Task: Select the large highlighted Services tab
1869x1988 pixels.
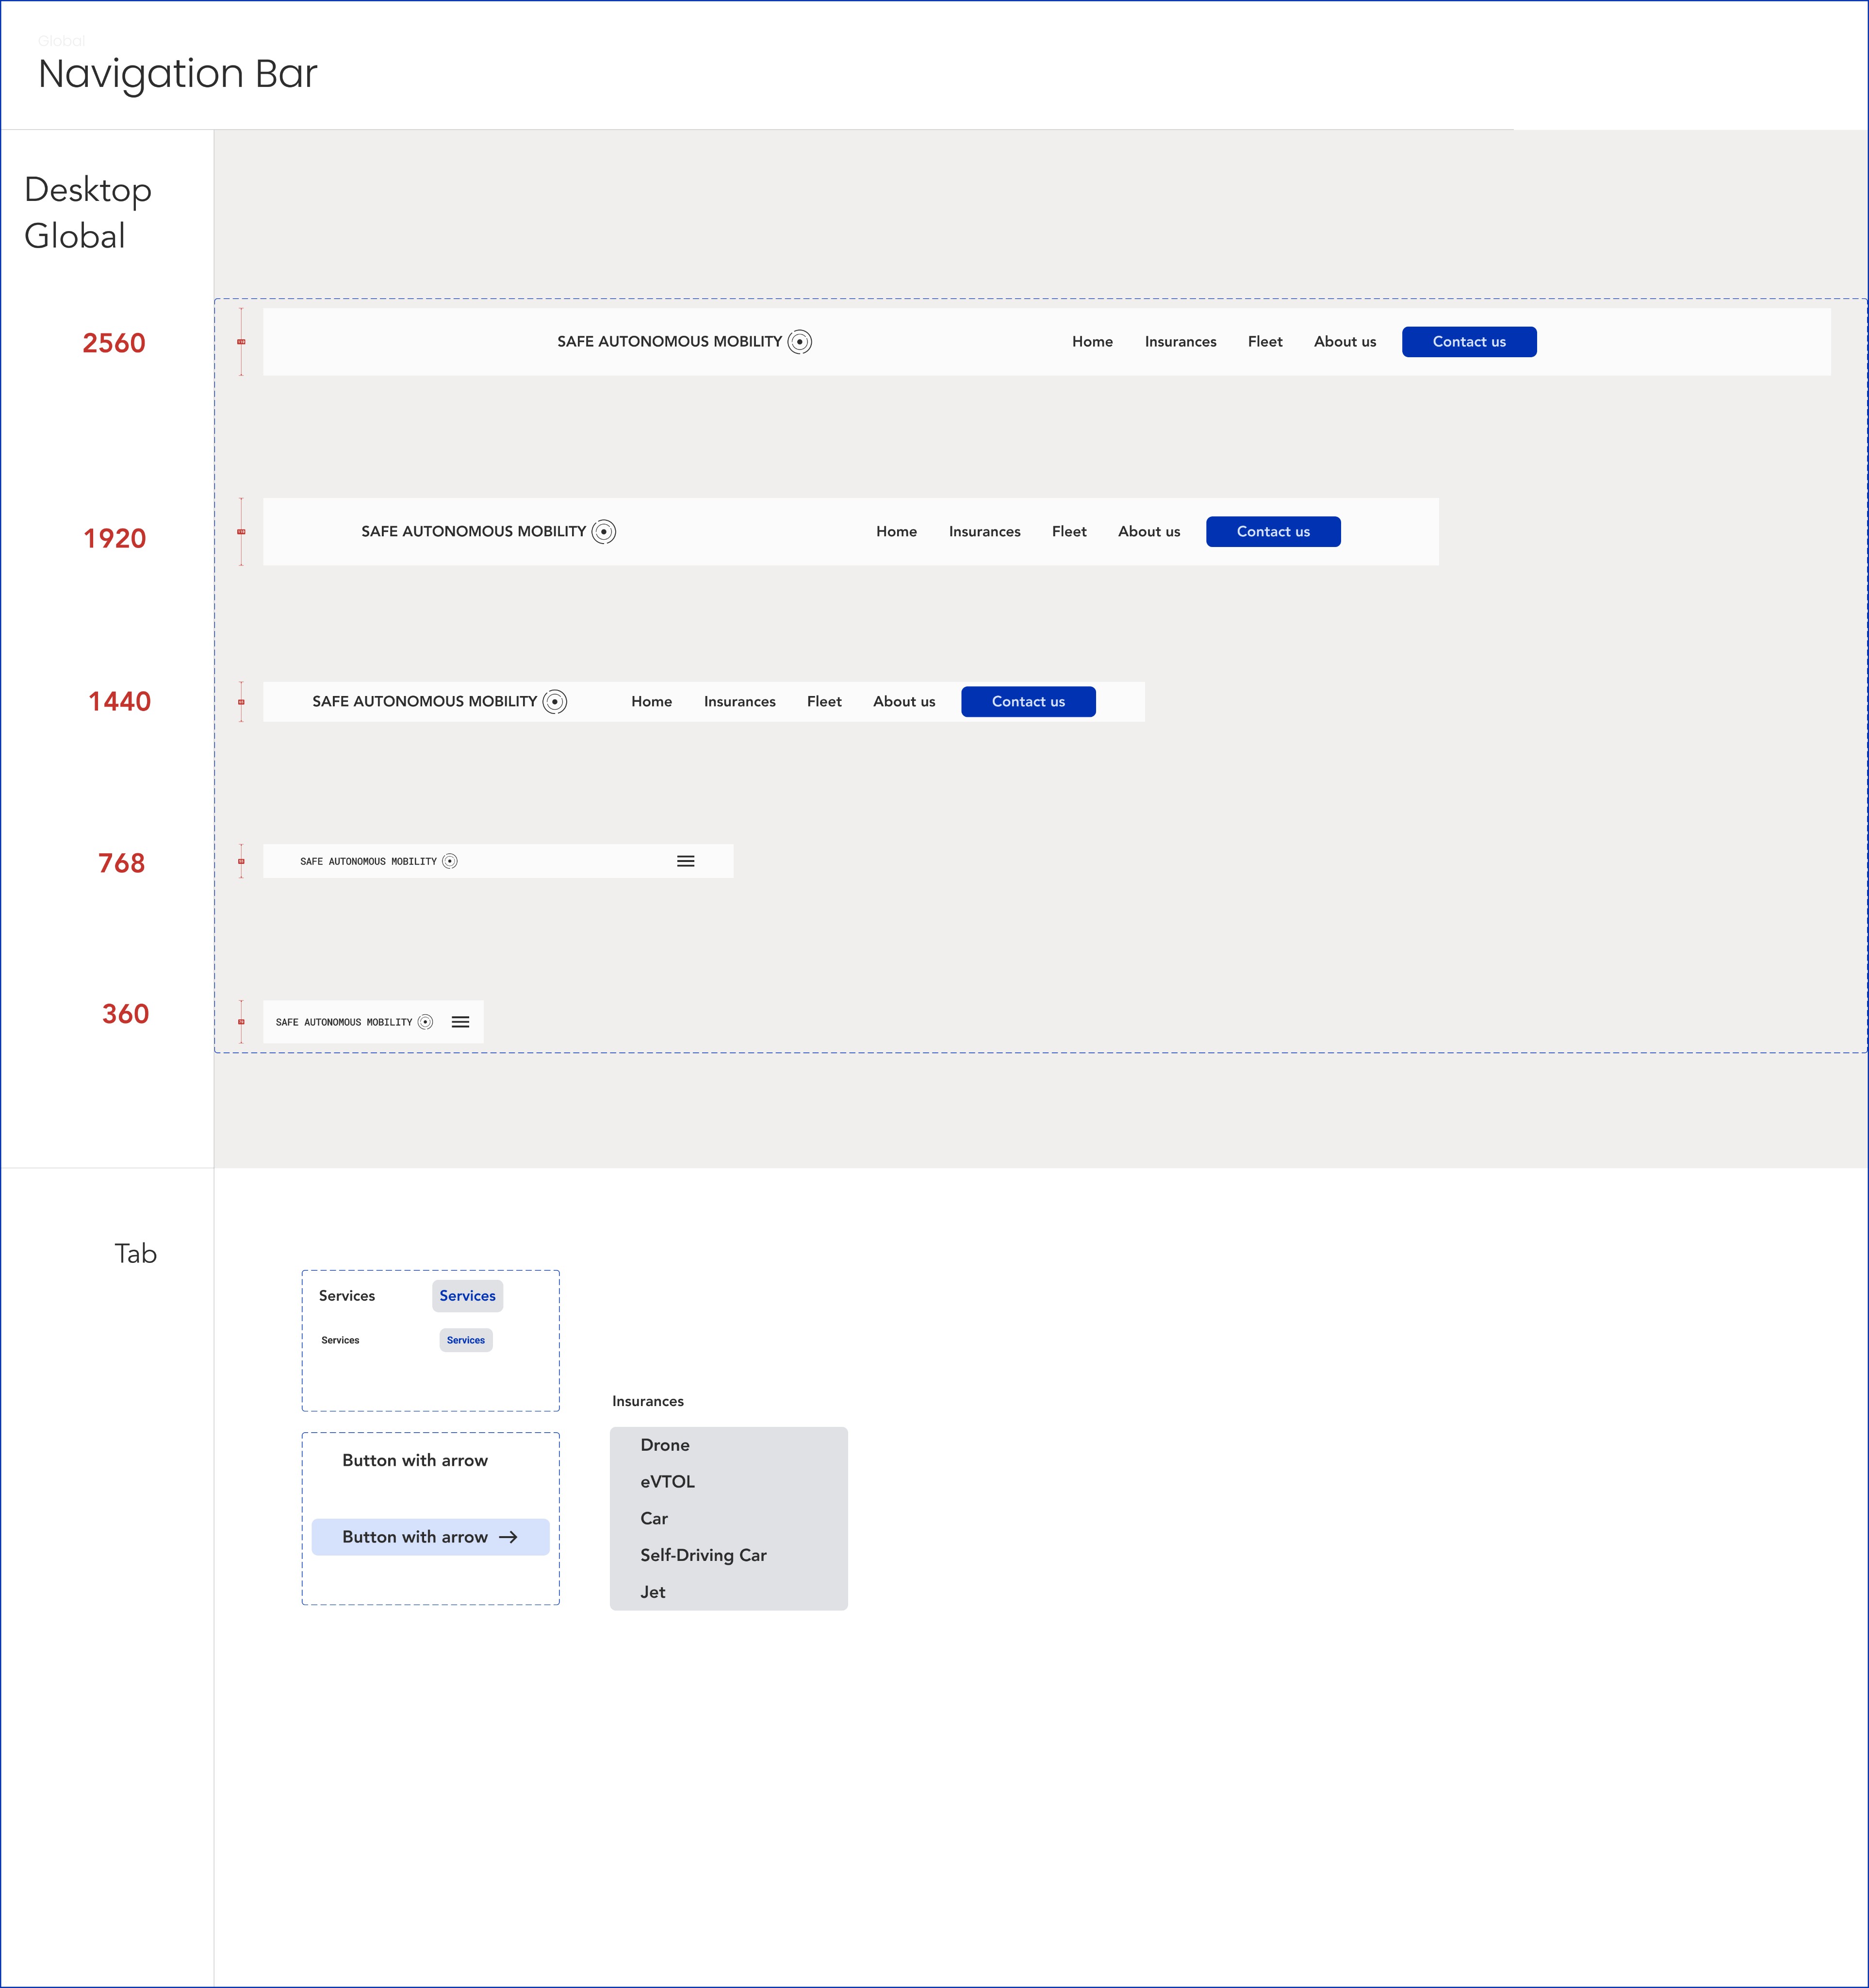Action: [x=467, y=1296]
